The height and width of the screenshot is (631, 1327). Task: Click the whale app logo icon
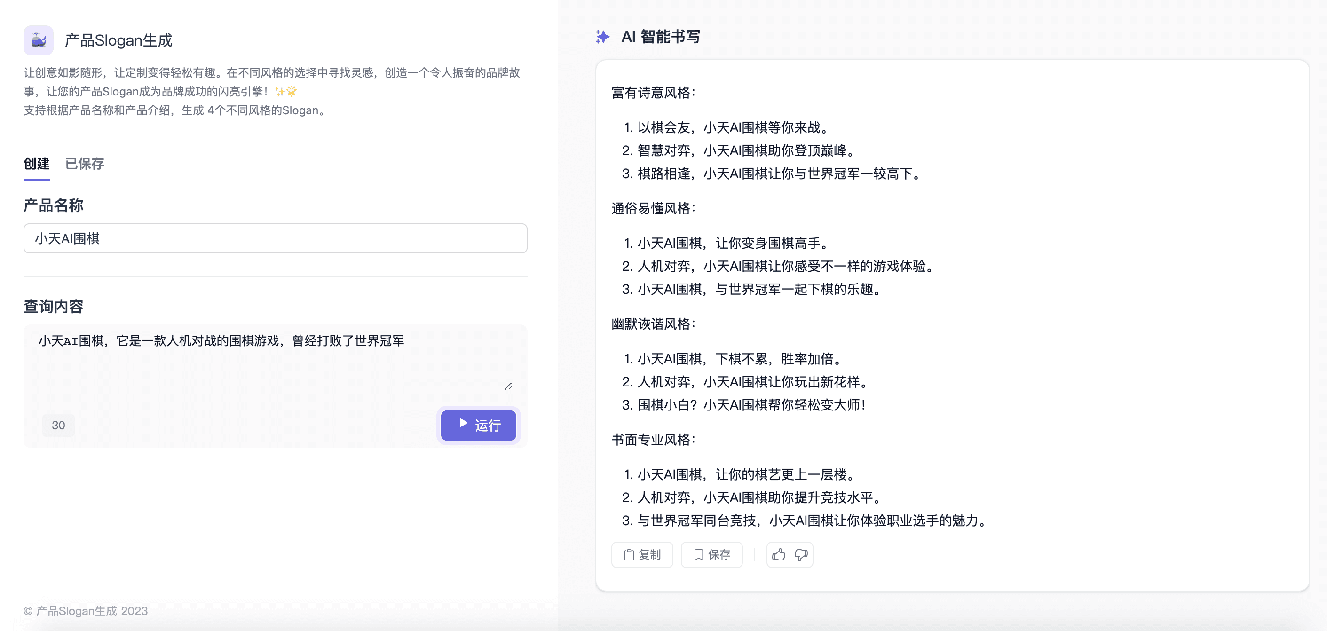point(38,40)
